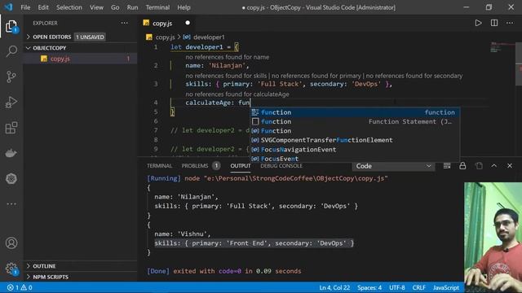Click the '1 UNSAVED' badge
This screenshot has height=293, width=522.
[90, 37]
